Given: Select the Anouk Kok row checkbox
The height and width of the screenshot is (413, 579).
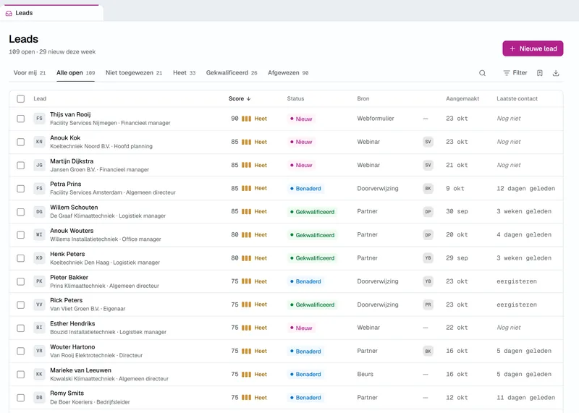Looking at the screenshot, I should (21, 142).
